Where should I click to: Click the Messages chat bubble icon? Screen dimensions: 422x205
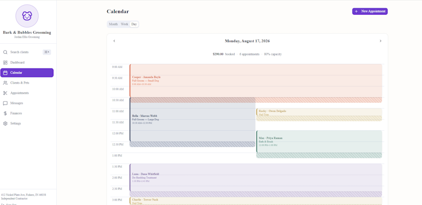pyautogui.click(x=5, y=103)
